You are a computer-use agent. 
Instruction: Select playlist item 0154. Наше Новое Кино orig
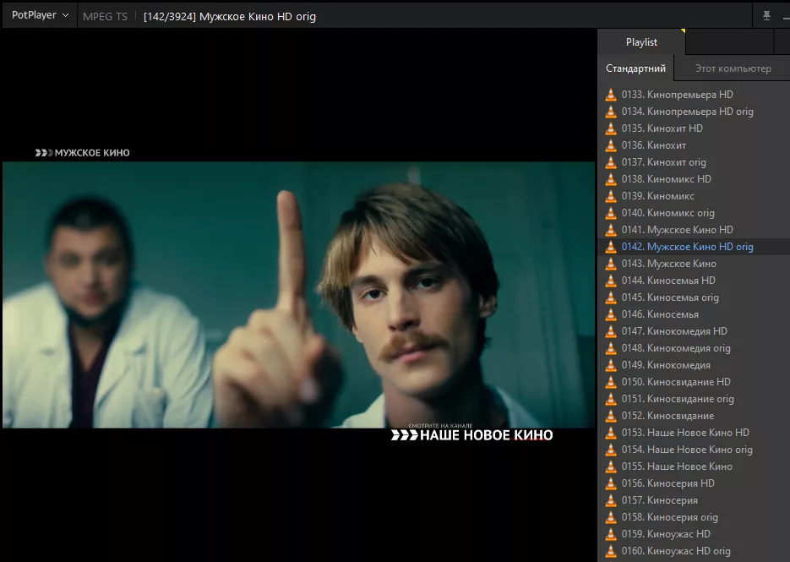694,450
